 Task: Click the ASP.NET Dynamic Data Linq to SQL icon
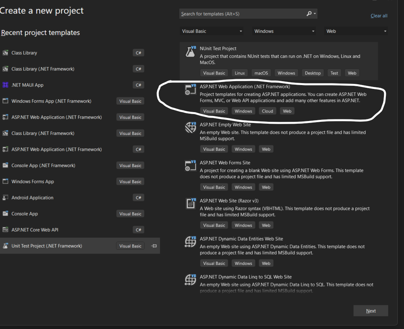tap(191, 280)
